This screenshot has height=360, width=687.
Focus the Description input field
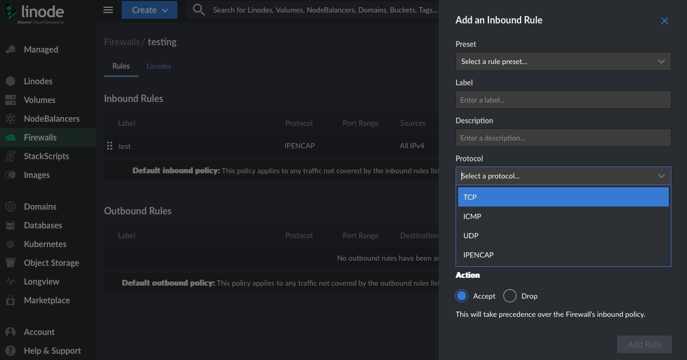(563, 138)
